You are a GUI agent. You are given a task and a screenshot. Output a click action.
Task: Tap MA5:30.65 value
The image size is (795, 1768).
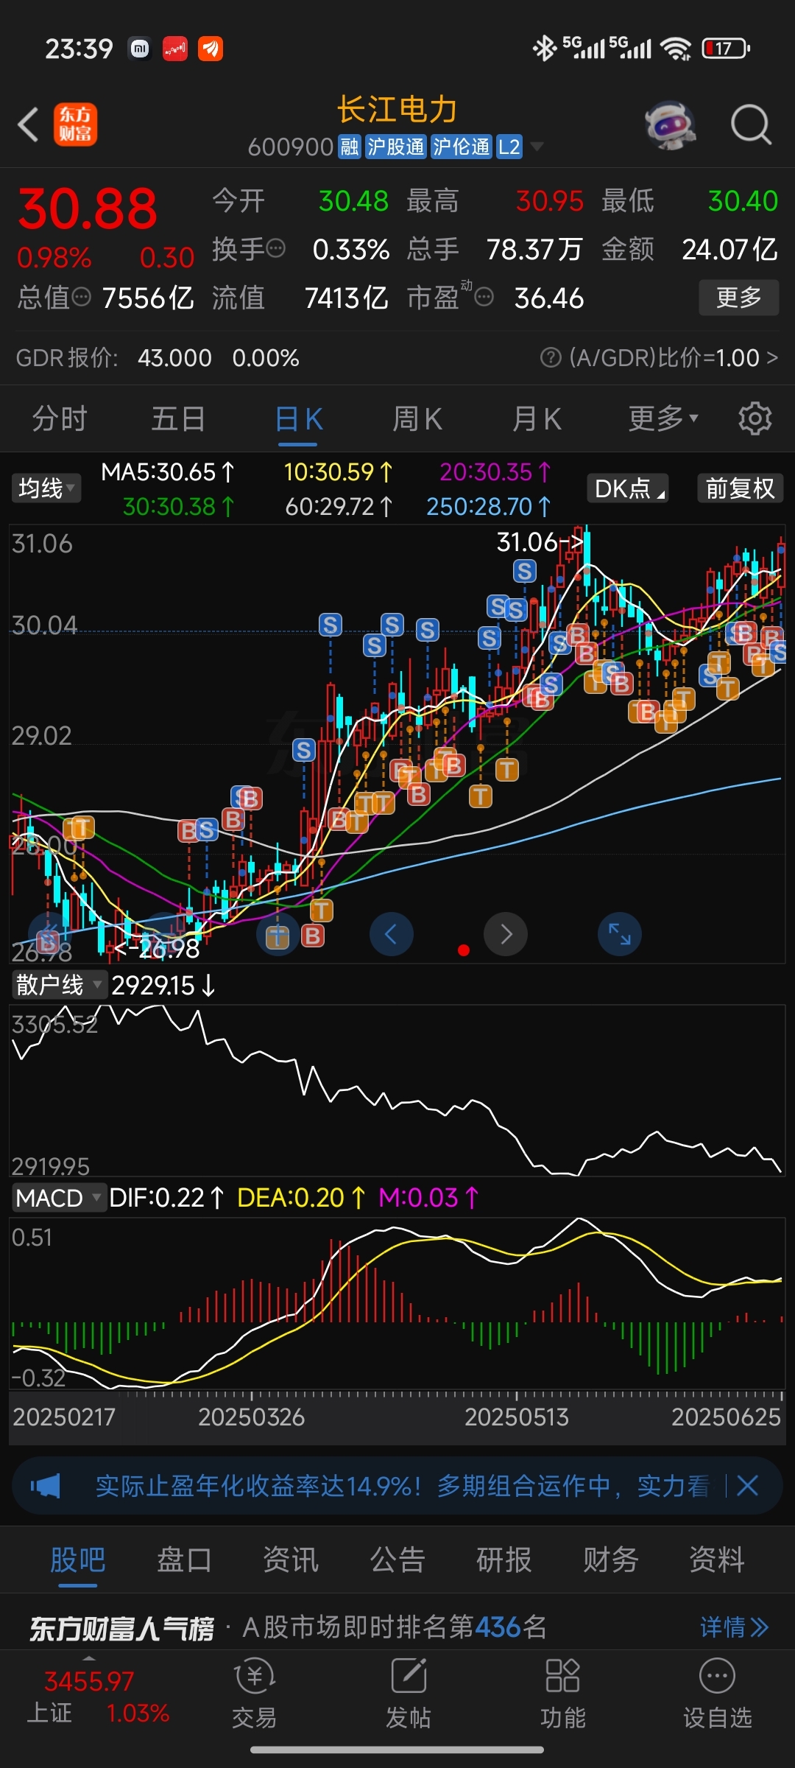(168, 471)
